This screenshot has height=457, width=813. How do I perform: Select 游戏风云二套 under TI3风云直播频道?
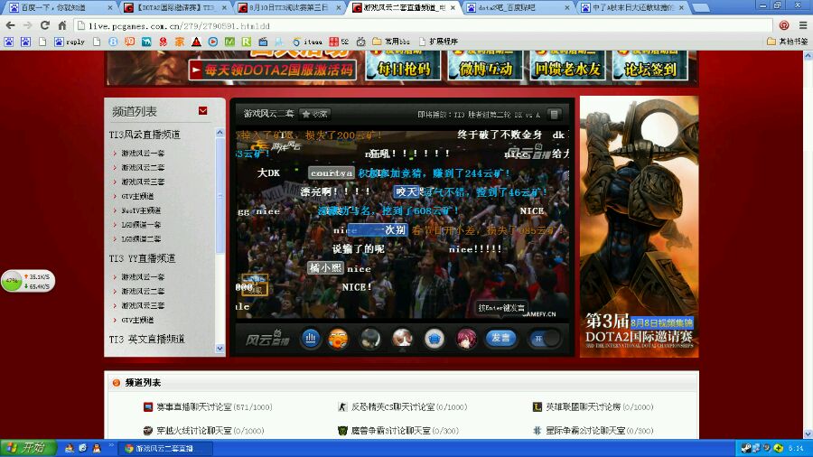(x=143, y=167)
